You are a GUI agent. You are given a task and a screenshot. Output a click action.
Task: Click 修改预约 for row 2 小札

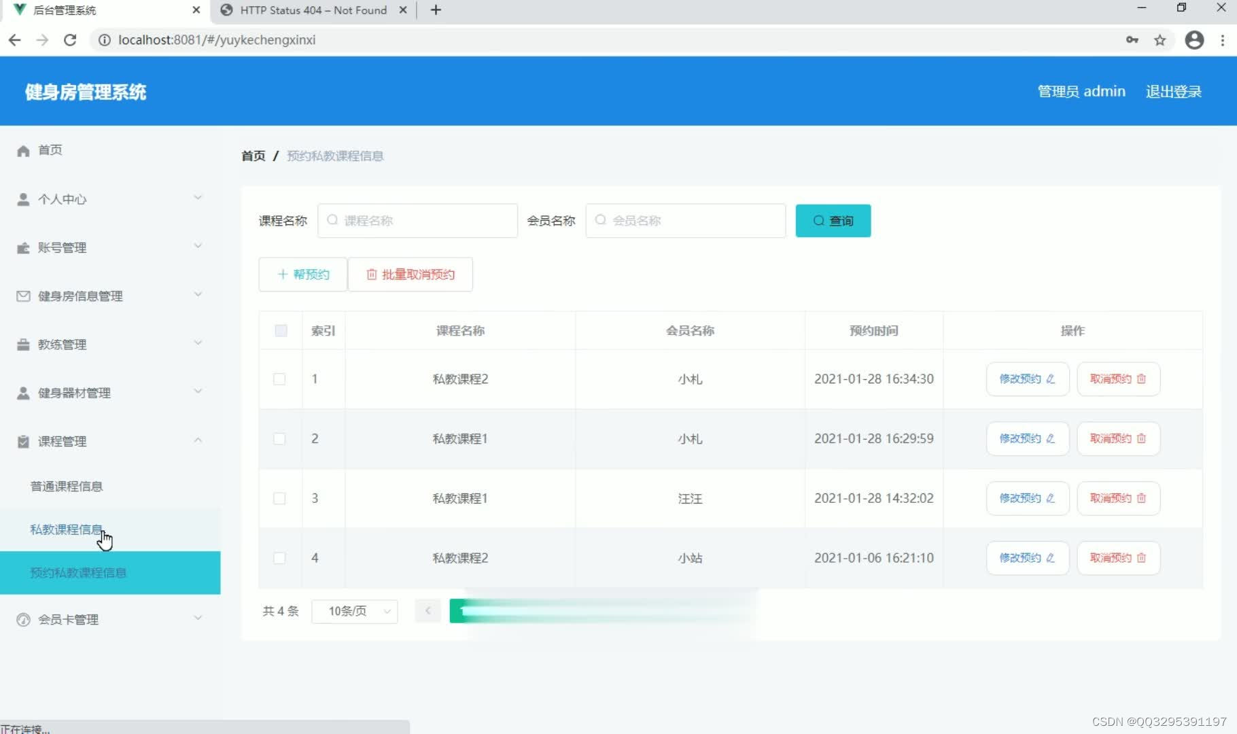tap(1028, 439)
